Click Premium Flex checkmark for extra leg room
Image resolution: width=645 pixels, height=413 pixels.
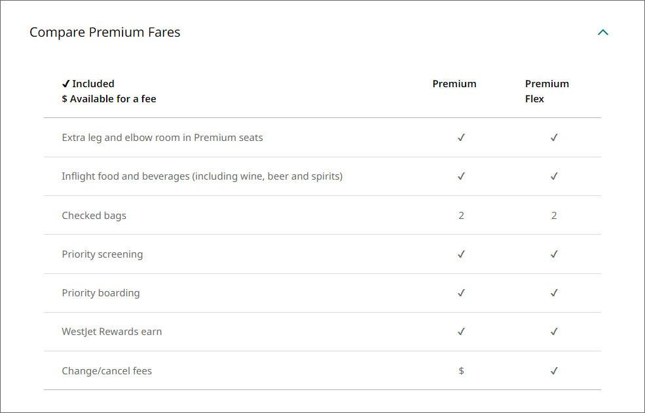[x=554, y=138]
